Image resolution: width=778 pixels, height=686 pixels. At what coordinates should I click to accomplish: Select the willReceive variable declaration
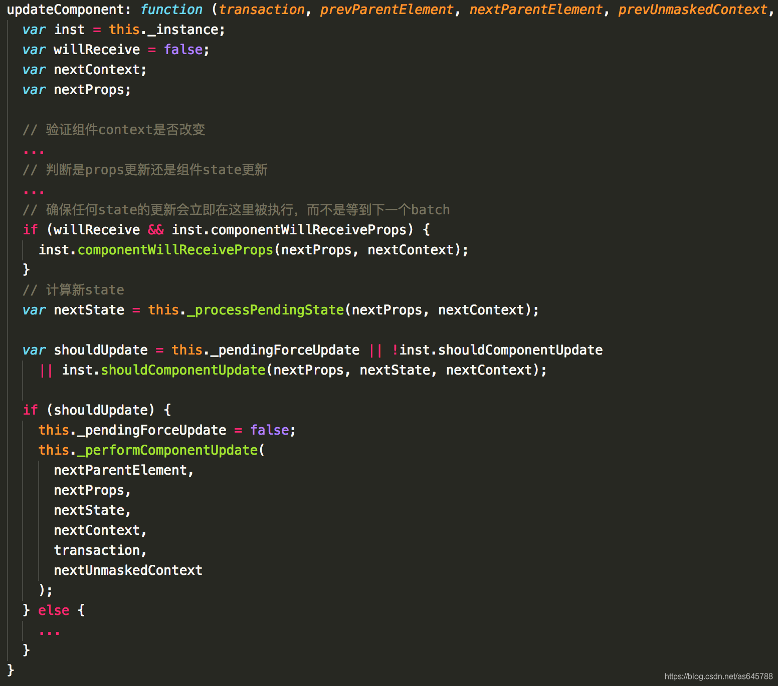97,49
